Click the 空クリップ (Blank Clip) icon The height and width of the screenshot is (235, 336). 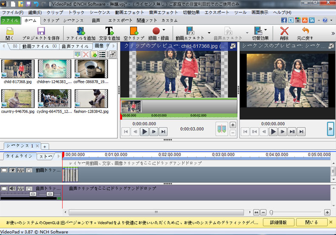[134, 31]
